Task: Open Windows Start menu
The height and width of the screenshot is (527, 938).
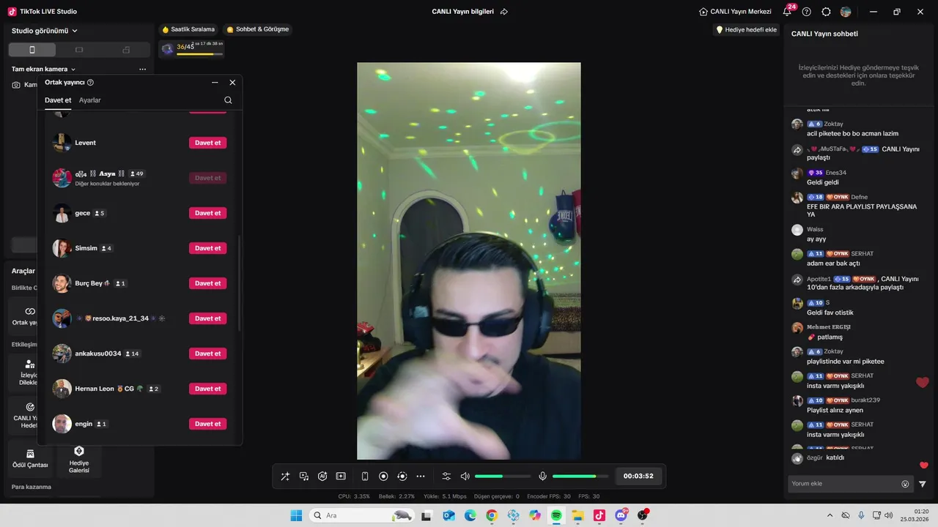Action: coord(296,515)
